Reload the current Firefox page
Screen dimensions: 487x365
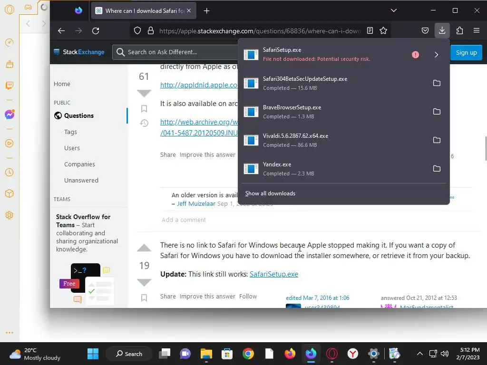point(96,31)
